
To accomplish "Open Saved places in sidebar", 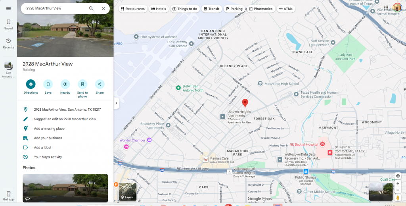I will point(8,24).
